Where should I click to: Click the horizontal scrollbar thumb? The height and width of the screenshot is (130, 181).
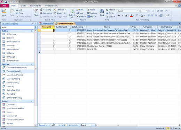point(118,125)
